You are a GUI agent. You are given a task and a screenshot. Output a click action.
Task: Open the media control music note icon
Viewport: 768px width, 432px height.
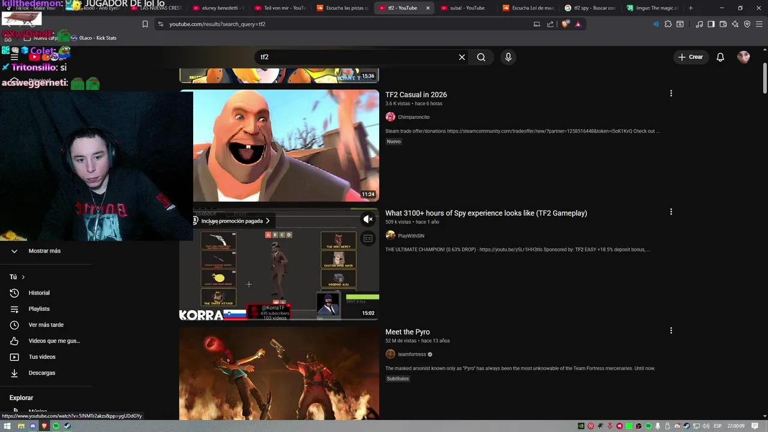699,24
